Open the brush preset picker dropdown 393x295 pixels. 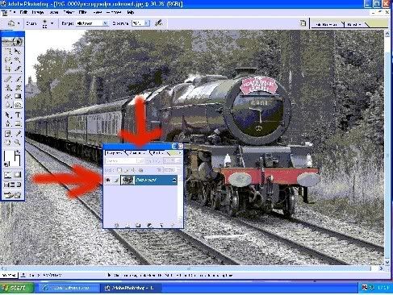click(x=52, y=23)
